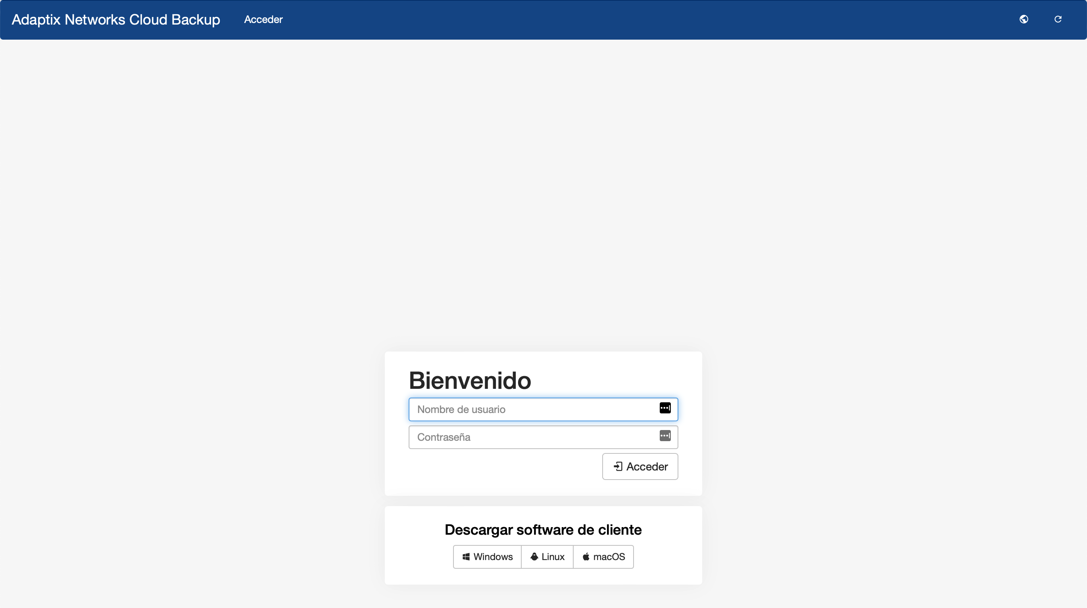Open the Acceder item in top navigation
Image resolution: width=1087 pixels, height=608 pixels.
(x=263, y=20)
